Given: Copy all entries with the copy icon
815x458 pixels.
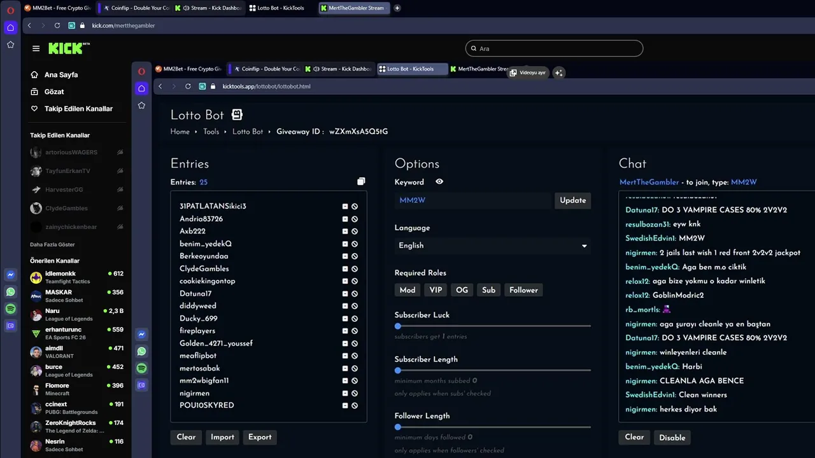Looking at the screenshot, I should click(x=361, y=182).
